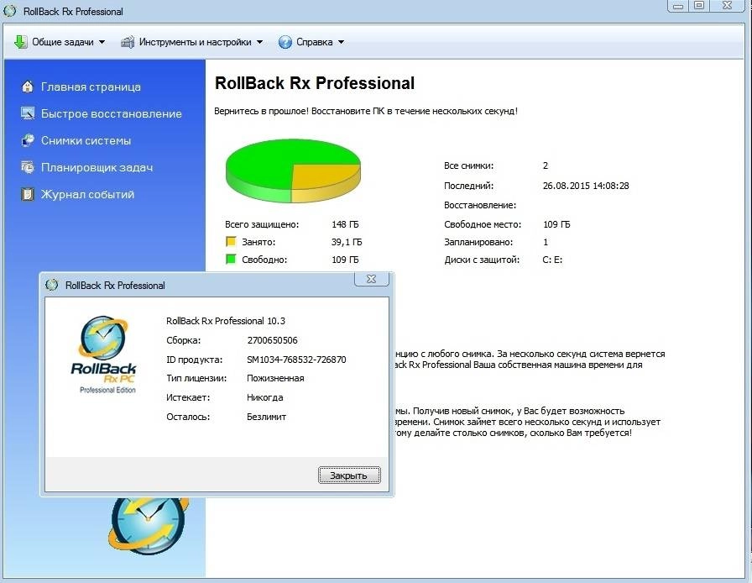Click the green Свободно legend swatch
The height and width of the screenshot is (583, 752).
pyautogui.click(x=231, y=260)
